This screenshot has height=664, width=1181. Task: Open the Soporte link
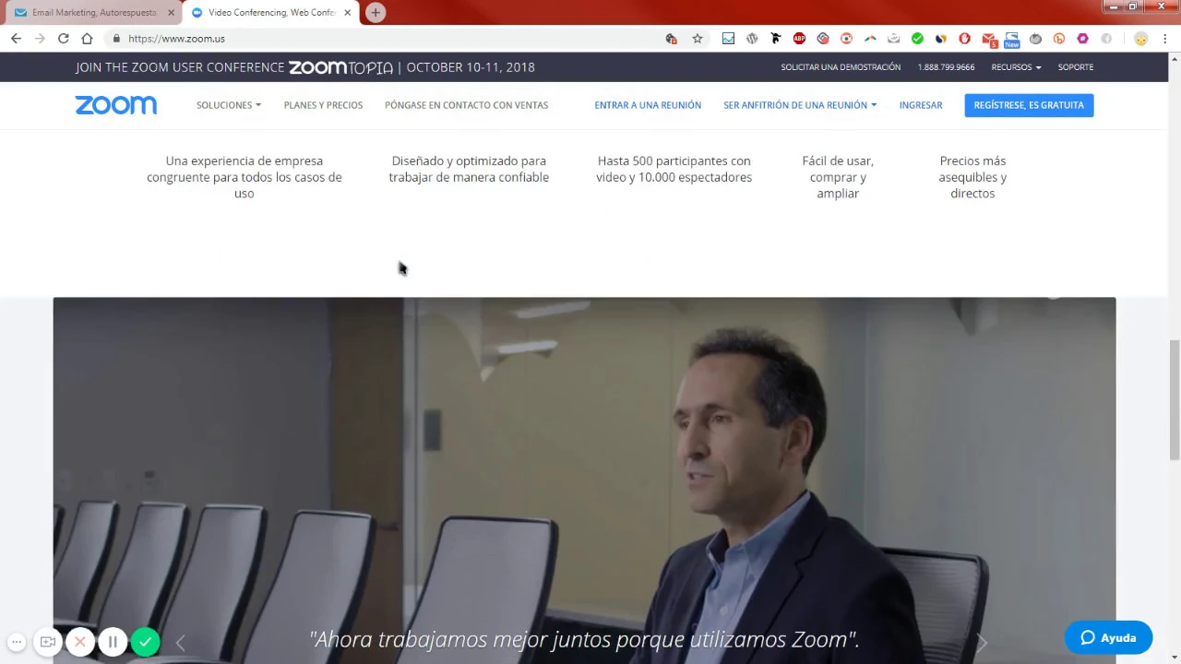point(1076,67)
